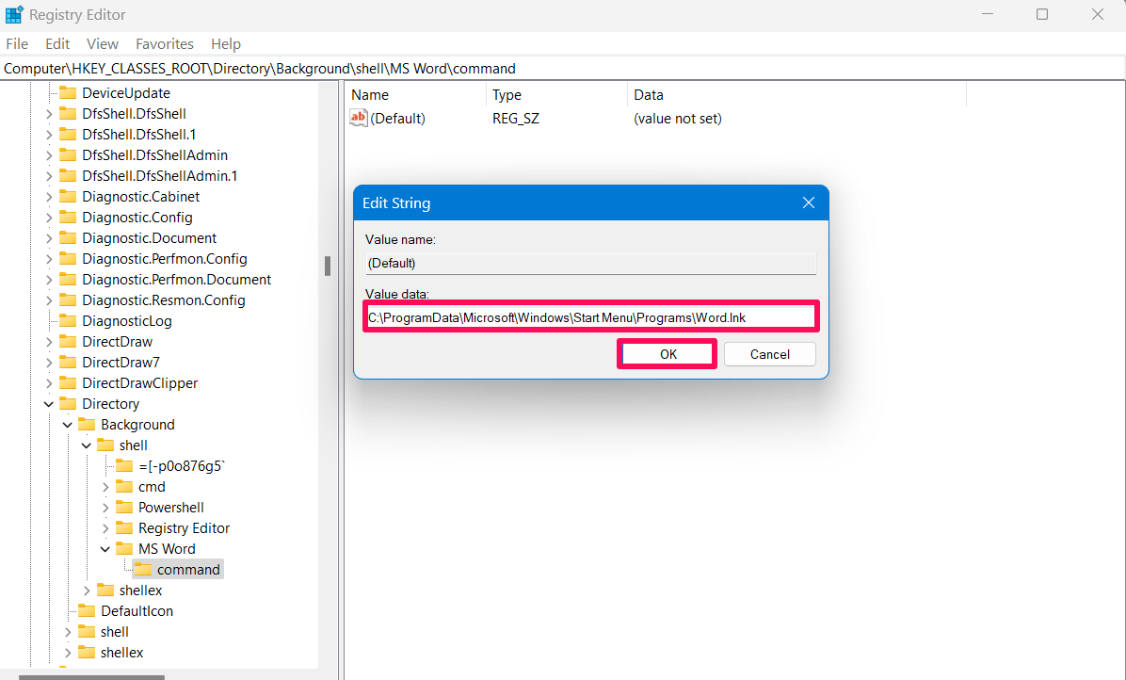Click the command key folder icon
This screenshot has height=680, width=1126.
[144, 570]
